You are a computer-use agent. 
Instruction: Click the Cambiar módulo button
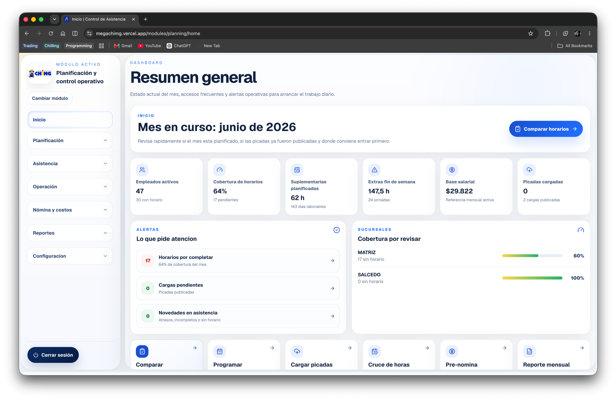pos(50,98)
